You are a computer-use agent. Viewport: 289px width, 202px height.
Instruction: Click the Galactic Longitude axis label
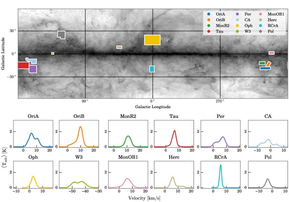coord(153,107)
